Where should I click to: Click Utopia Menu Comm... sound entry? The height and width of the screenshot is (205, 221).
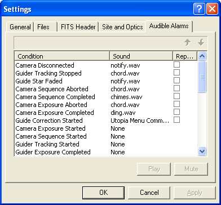pos(140,121)
